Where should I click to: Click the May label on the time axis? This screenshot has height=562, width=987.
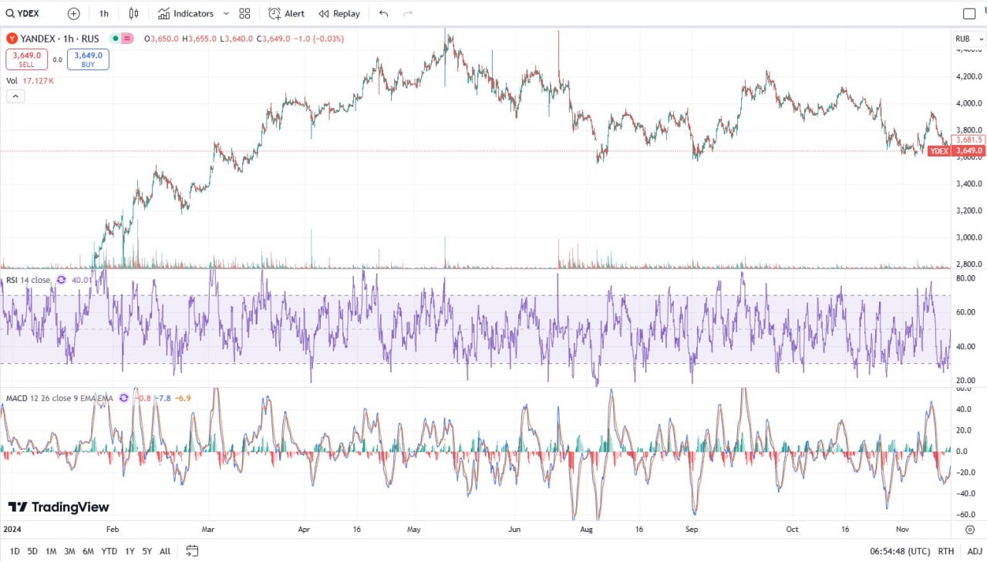coord(413,530)
